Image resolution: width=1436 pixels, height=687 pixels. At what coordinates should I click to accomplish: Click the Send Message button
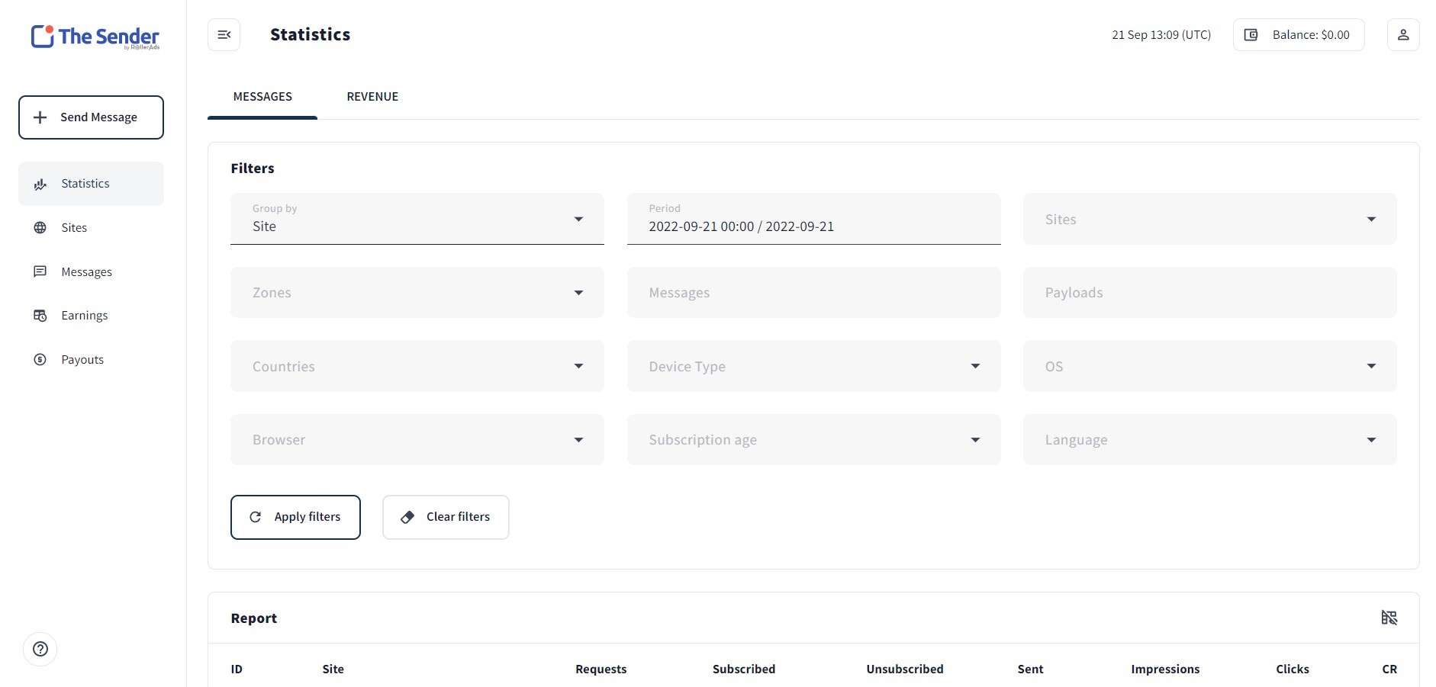pyautogui.click(x=91, y=117)
